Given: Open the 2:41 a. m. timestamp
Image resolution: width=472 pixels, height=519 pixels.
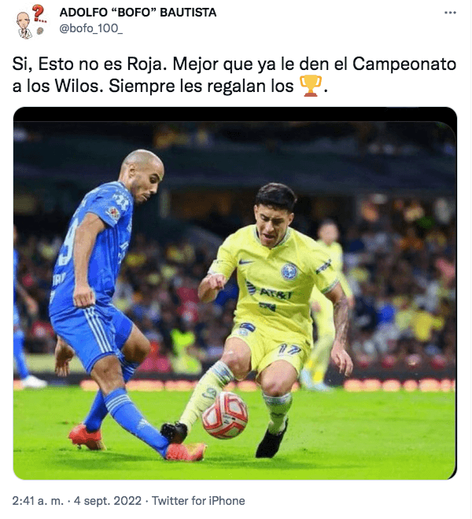Looking at the screenshot, I should coord(38,501).
